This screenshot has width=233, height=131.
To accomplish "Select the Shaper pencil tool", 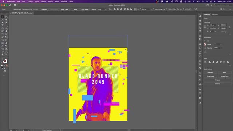I will 3,31.
